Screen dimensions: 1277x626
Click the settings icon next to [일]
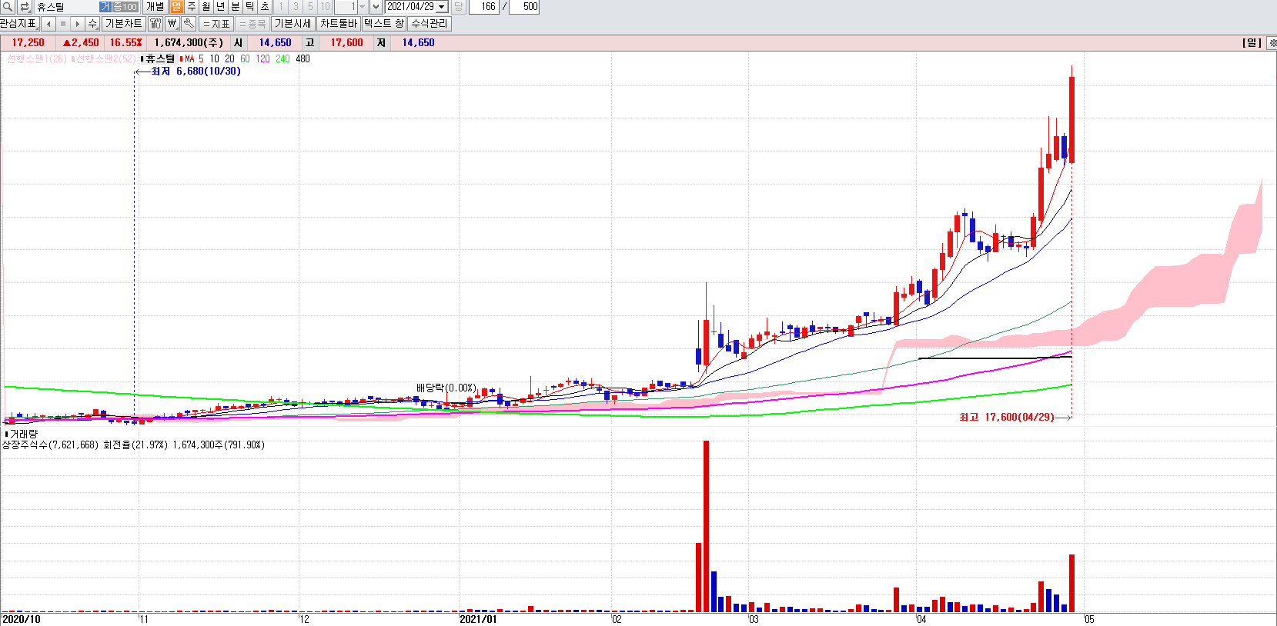tap(1272, 43)
